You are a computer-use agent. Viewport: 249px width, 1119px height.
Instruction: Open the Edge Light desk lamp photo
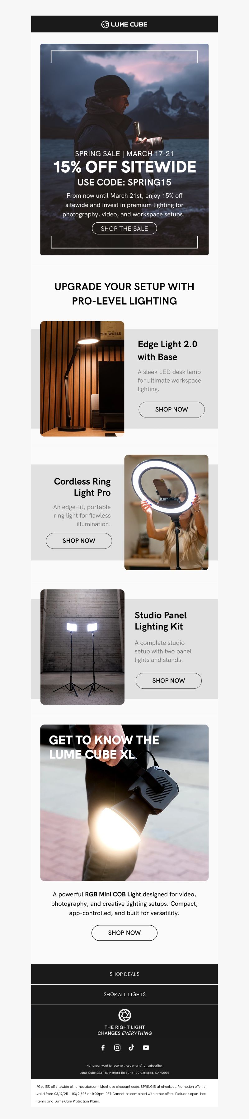tap(82, 379)
